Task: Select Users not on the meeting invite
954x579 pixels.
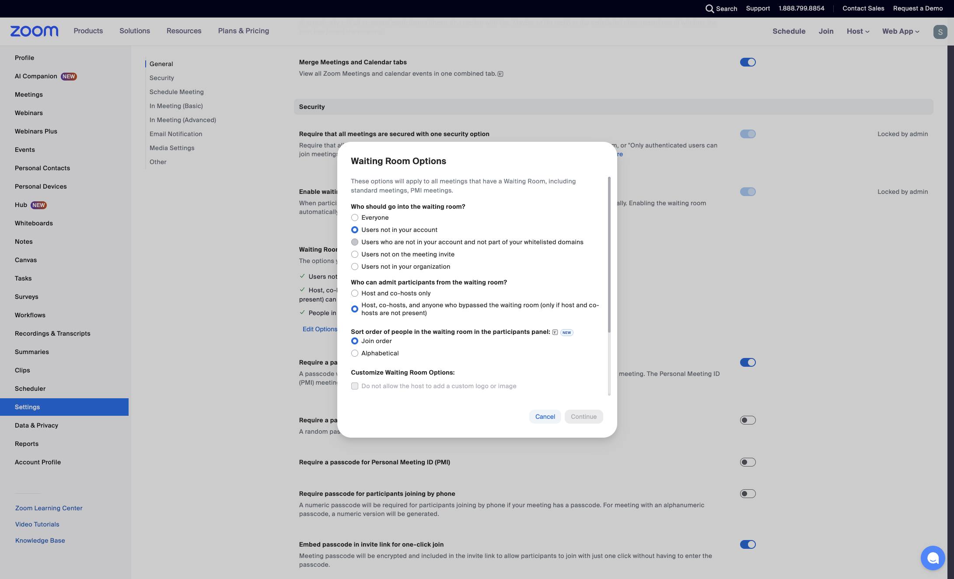Action: (x=355, y=254)
